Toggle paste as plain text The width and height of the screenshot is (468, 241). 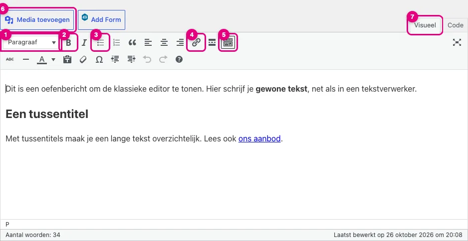[67, 59]
